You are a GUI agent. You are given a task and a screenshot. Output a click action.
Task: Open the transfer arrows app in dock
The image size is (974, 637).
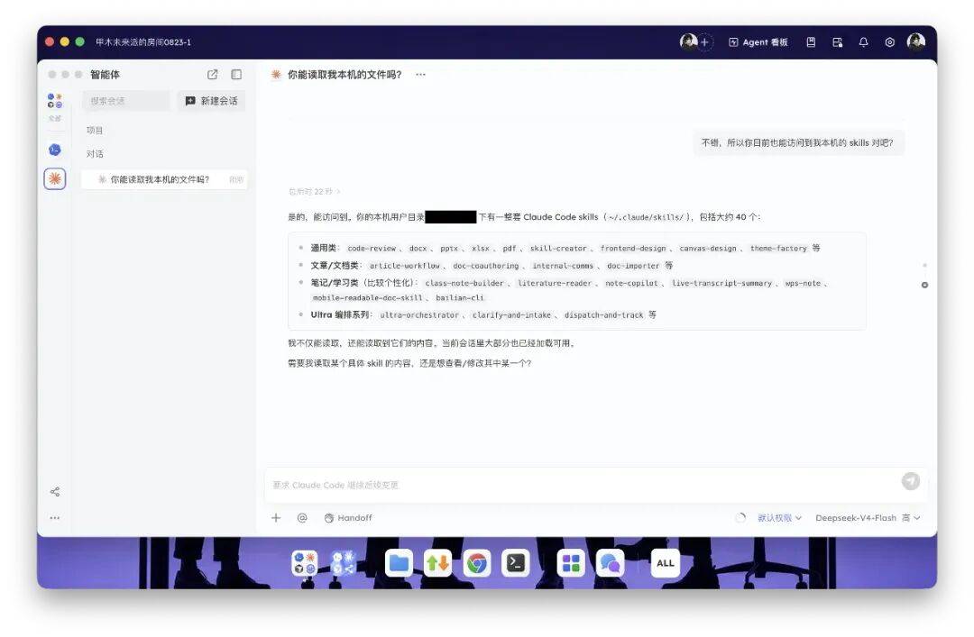(438, 563)
